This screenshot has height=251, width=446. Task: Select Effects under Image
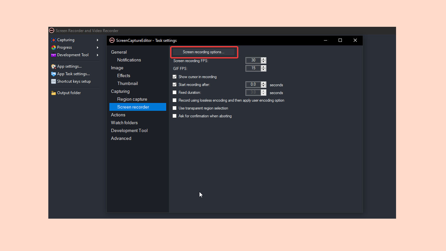(124, 75)
